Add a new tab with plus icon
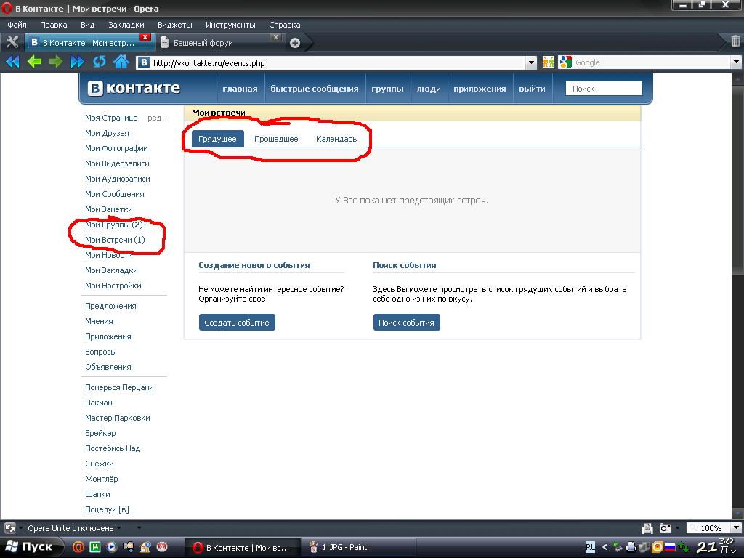The width and height of the screenshot is (744, 558). [x=295, y=43]
